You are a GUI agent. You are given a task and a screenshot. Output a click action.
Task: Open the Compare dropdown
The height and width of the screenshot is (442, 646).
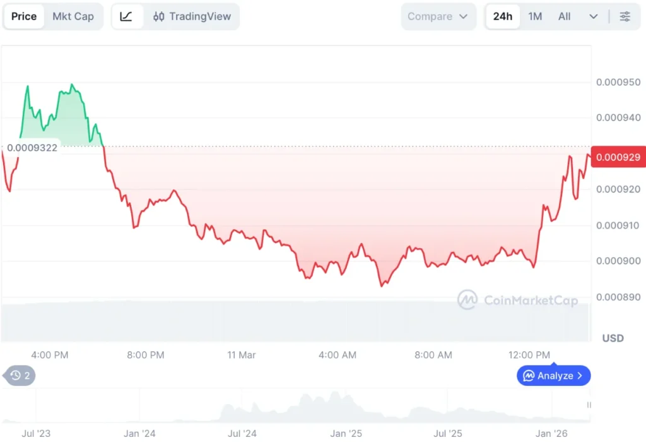pyautogui.click(x=438, y=16)
